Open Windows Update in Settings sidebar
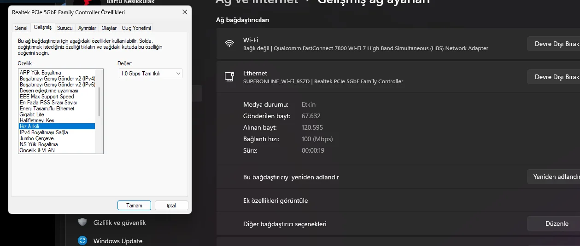Screen dimensions: 580x246 (x=118, y=241)
